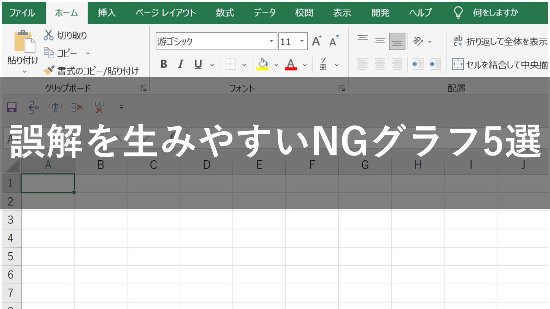
Task: Center text horizontally
Action: click(x=380, y=64)
